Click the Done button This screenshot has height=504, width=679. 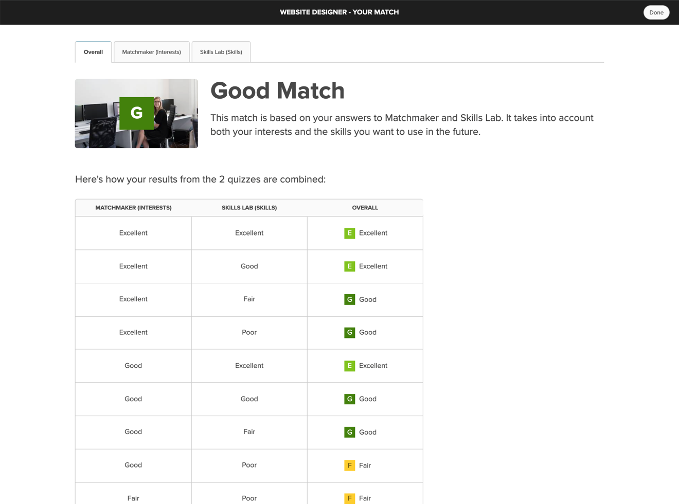(x=656, y=12)
